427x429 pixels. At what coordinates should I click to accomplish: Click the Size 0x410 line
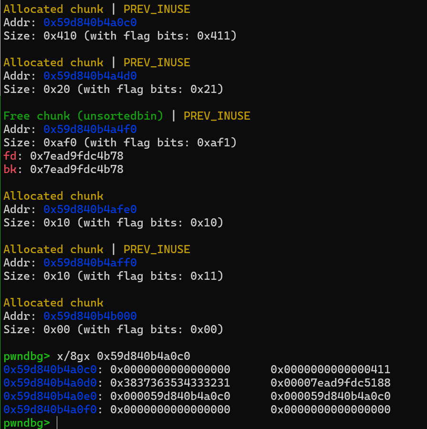pyautogui.click(x=120, y=36)
